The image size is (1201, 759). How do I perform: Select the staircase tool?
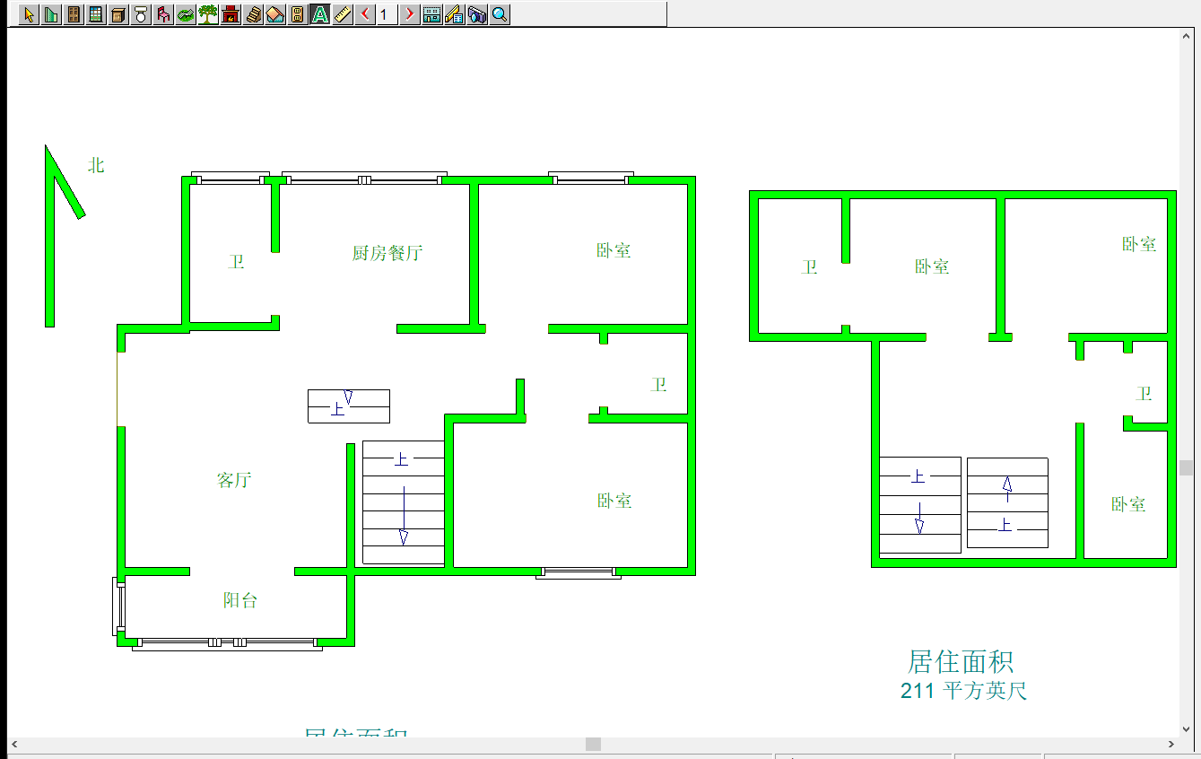(x=253, y=14)
